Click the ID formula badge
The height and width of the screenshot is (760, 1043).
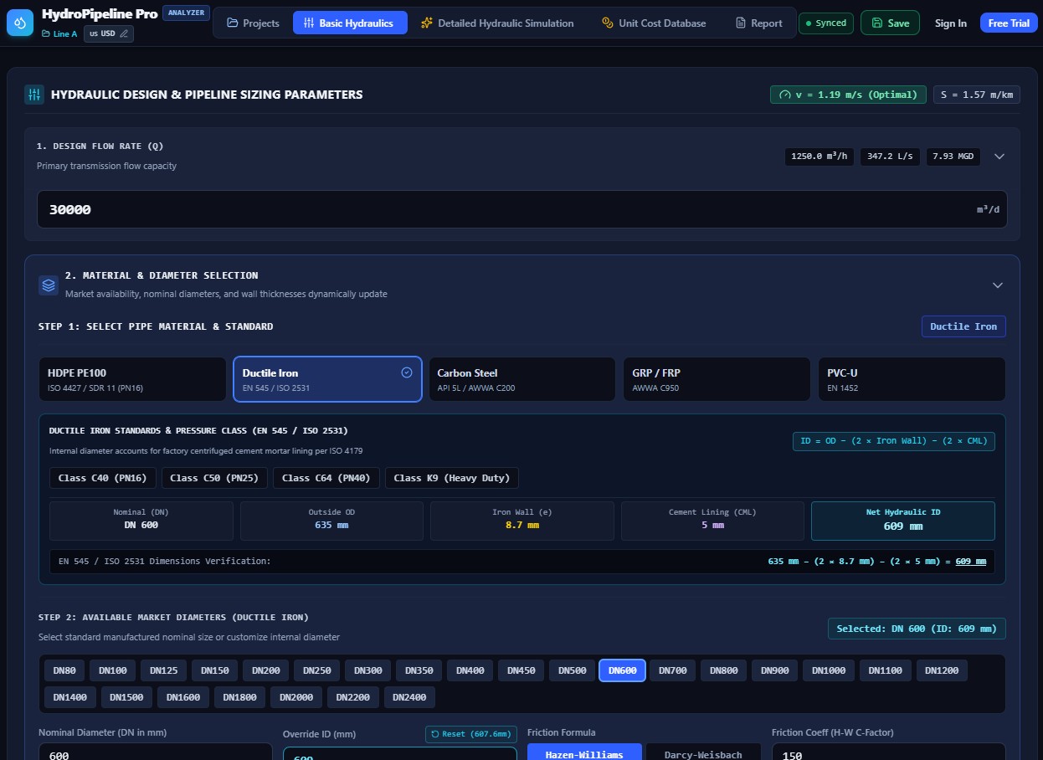[894, 441]
